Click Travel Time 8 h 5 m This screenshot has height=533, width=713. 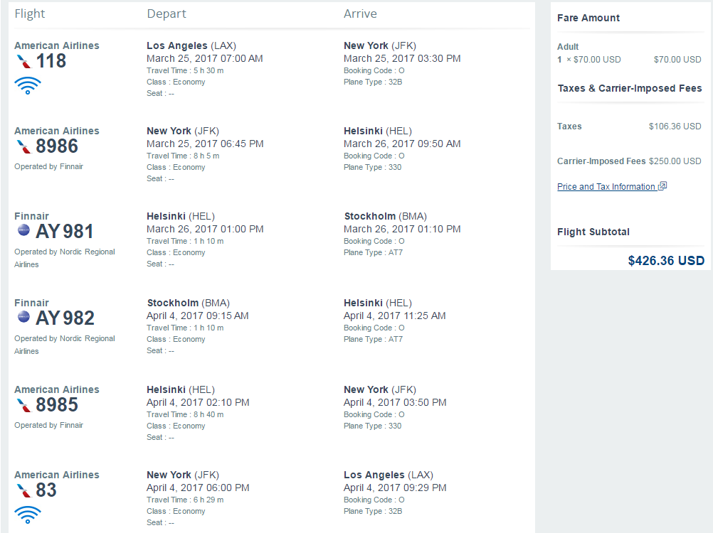tap(183, 156)
